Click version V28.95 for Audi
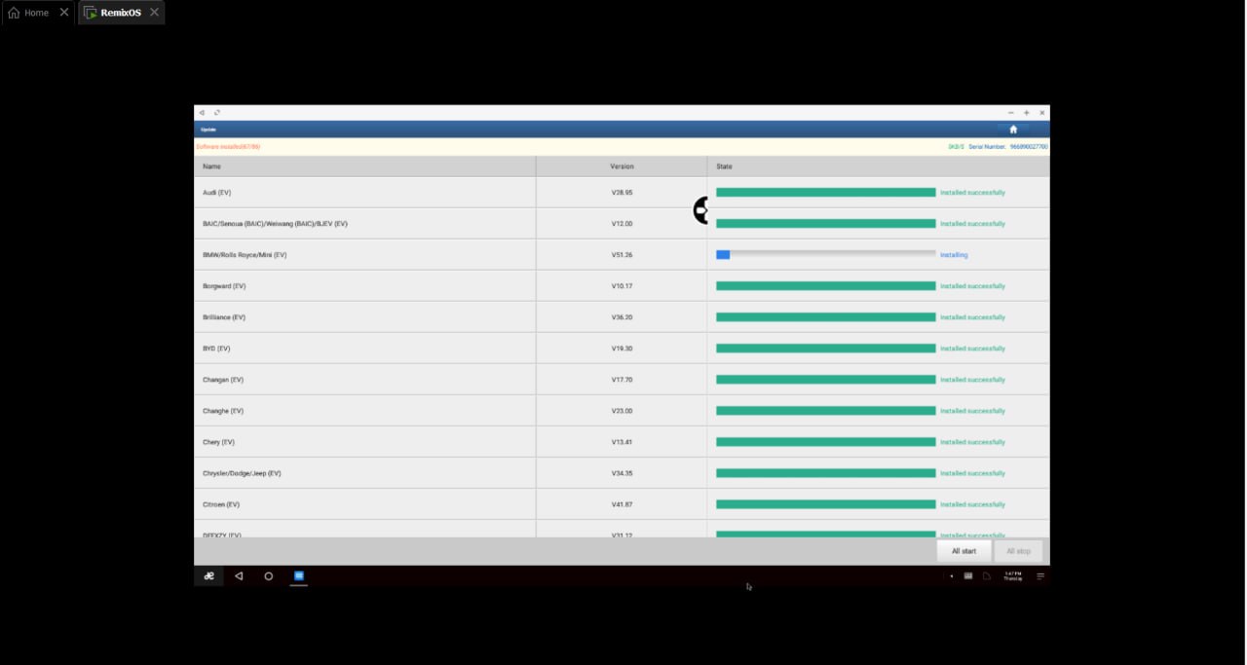The width and height of the screenshot is (1247, 665). 622,193
